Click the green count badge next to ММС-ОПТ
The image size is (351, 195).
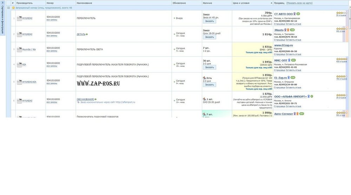pos(293,60)
